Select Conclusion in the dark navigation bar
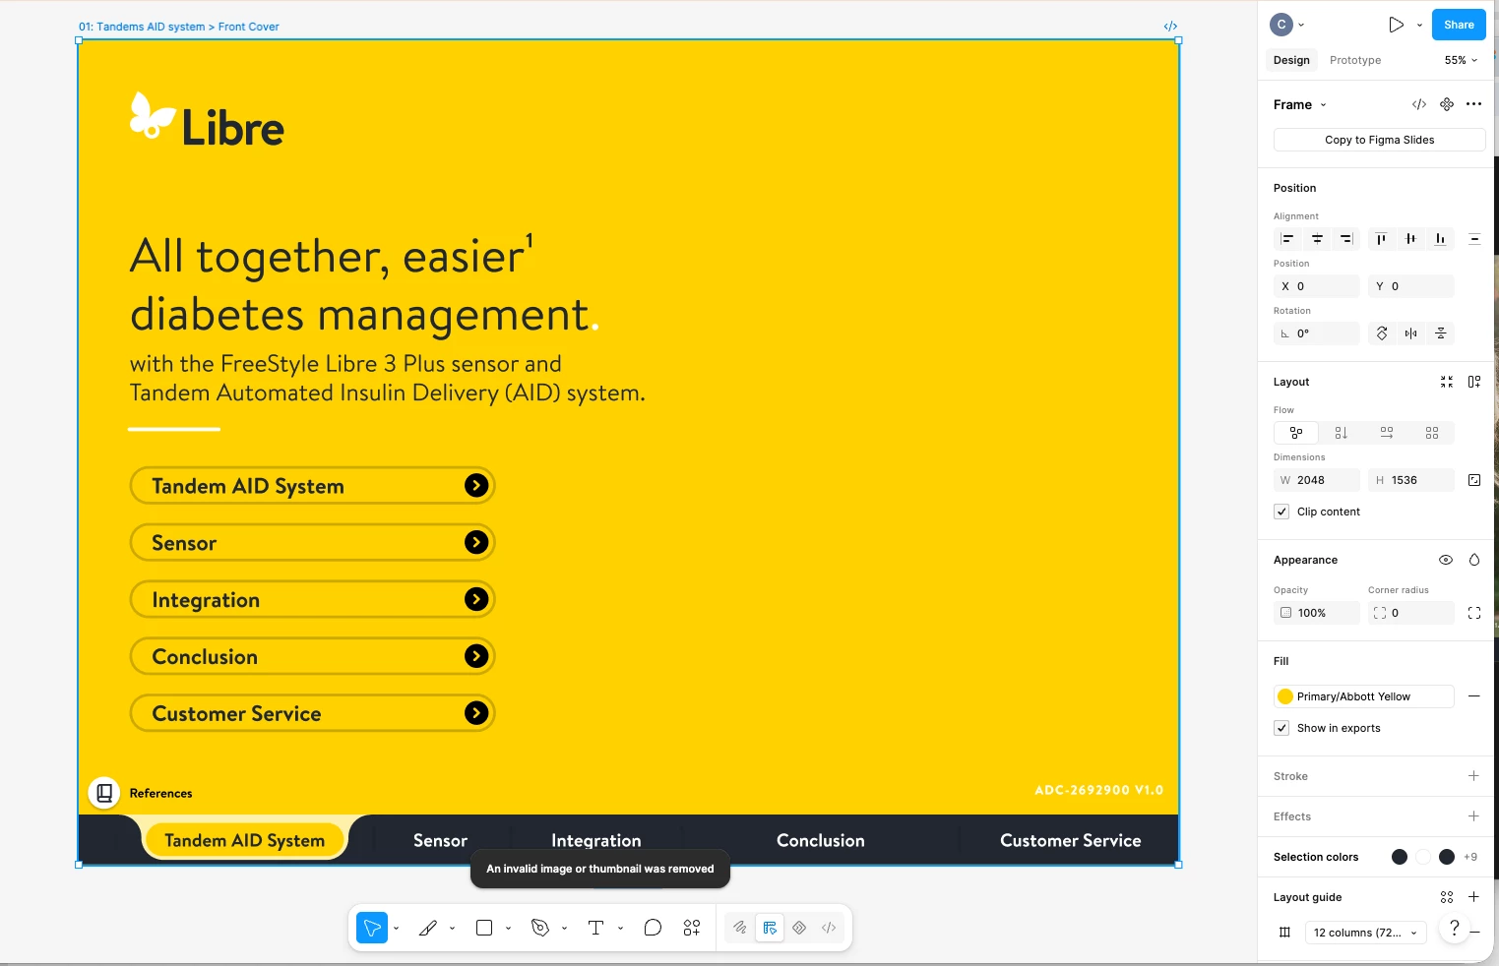This screenshot has width=1499, height=966. click(x=821, y=840)
